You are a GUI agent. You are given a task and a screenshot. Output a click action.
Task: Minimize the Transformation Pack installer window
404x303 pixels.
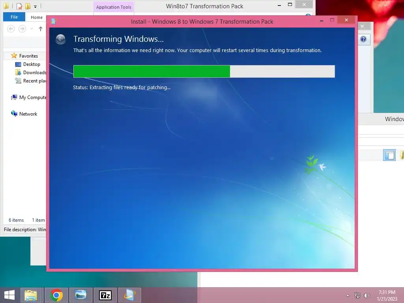(322, 21)
